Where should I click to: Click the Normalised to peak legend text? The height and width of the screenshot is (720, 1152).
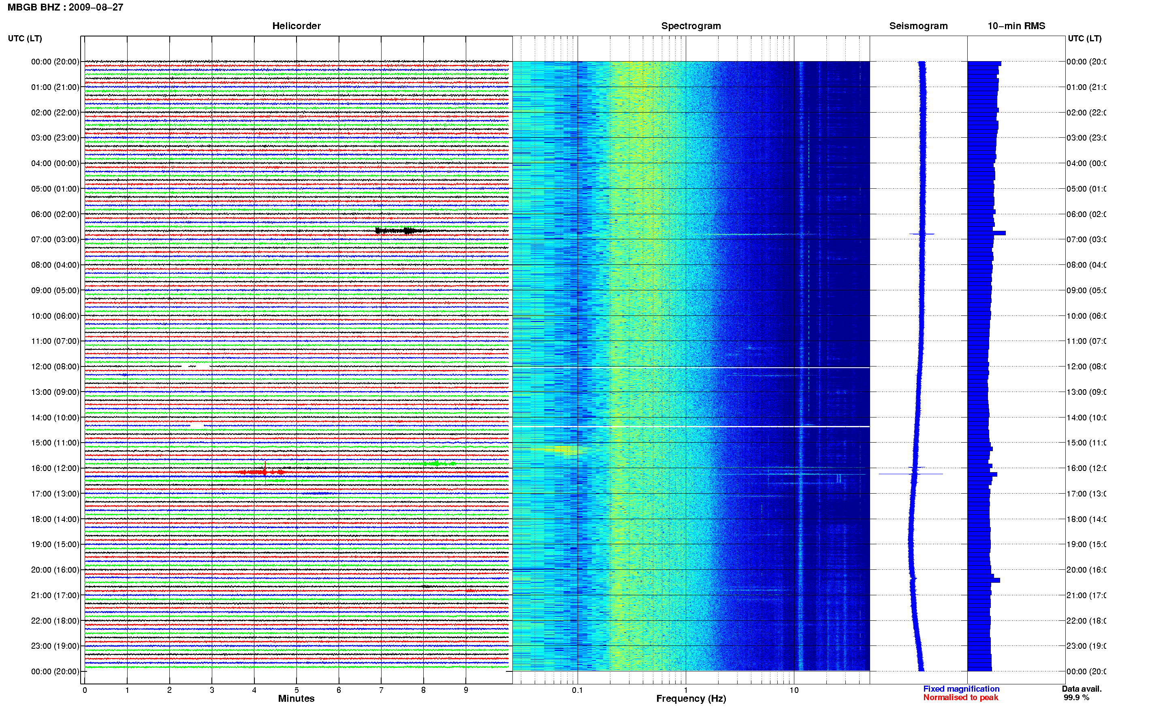tap(960, 698)
